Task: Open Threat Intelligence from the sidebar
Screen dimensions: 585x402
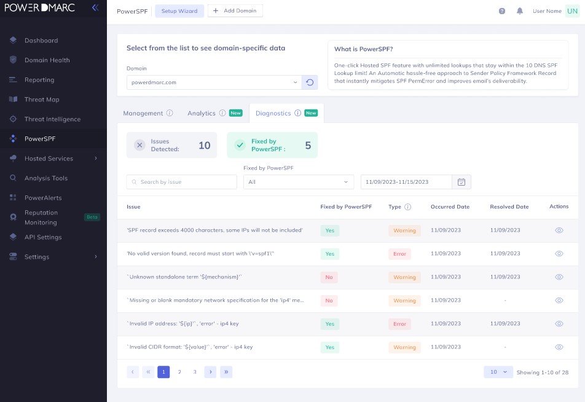Action: pos(53,119)
